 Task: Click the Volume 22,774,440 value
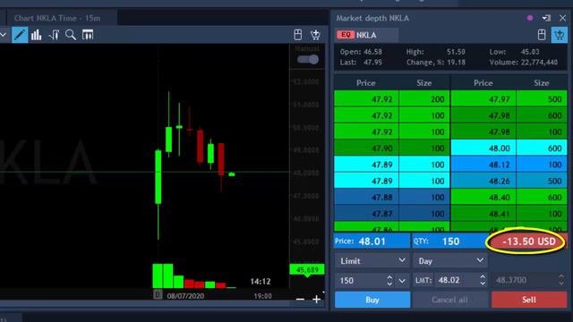pos(539,62)
